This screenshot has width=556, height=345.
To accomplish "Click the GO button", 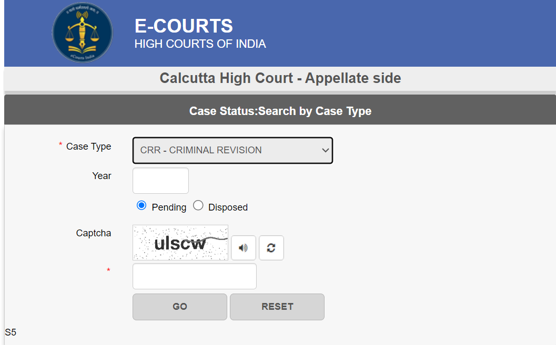I will click(180, 307).
